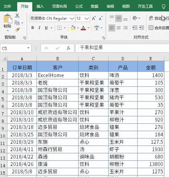This screenshot has width=169, height=177.
Task: Open Clipboard pane dialog launcher
Action: (x=25, y=38)
